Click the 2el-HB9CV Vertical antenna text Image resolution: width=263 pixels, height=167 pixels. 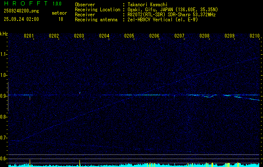coord(163,20)
